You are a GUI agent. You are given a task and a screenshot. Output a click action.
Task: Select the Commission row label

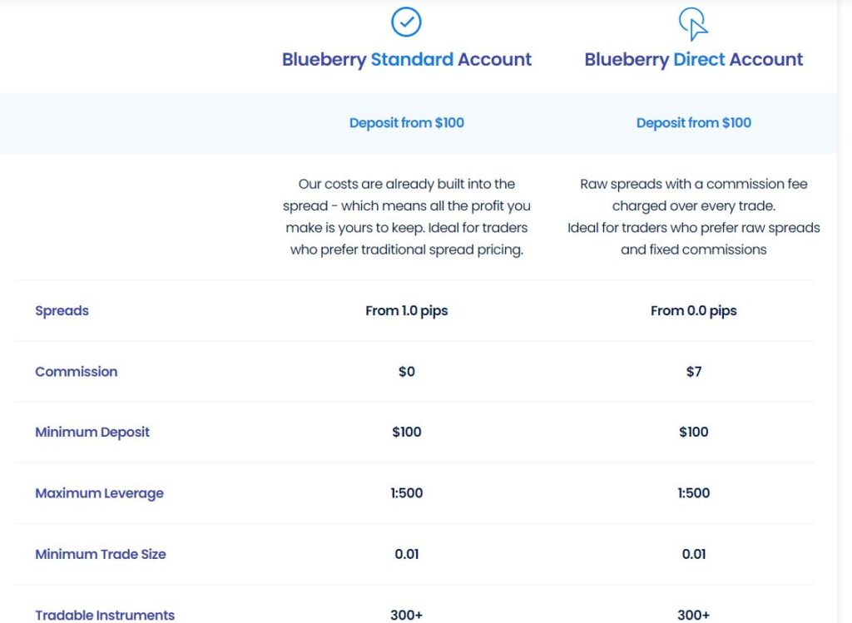[76, 372]
